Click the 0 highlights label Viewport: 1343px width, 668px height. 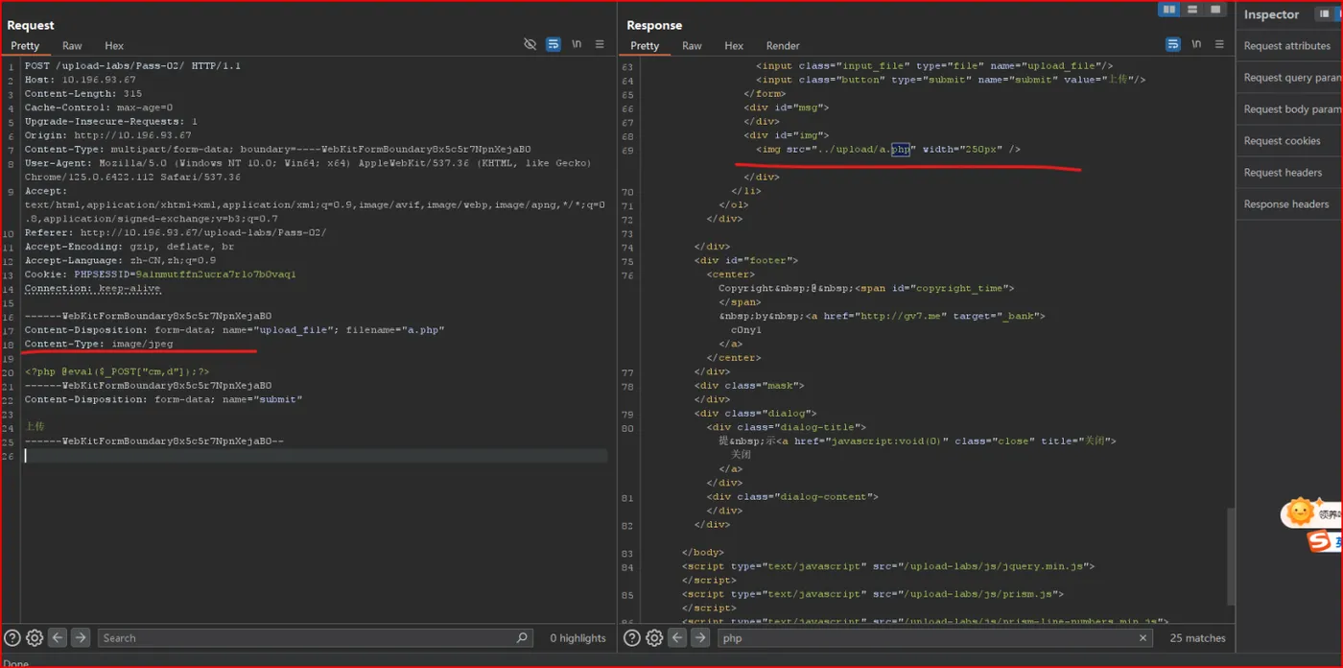577,638
